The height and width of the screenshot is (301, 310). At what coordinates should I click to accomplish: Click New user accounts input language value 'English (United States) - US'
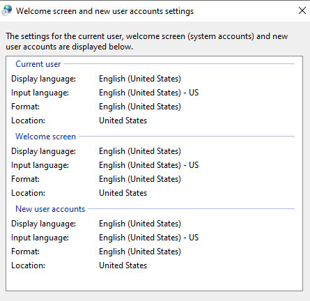149,238
